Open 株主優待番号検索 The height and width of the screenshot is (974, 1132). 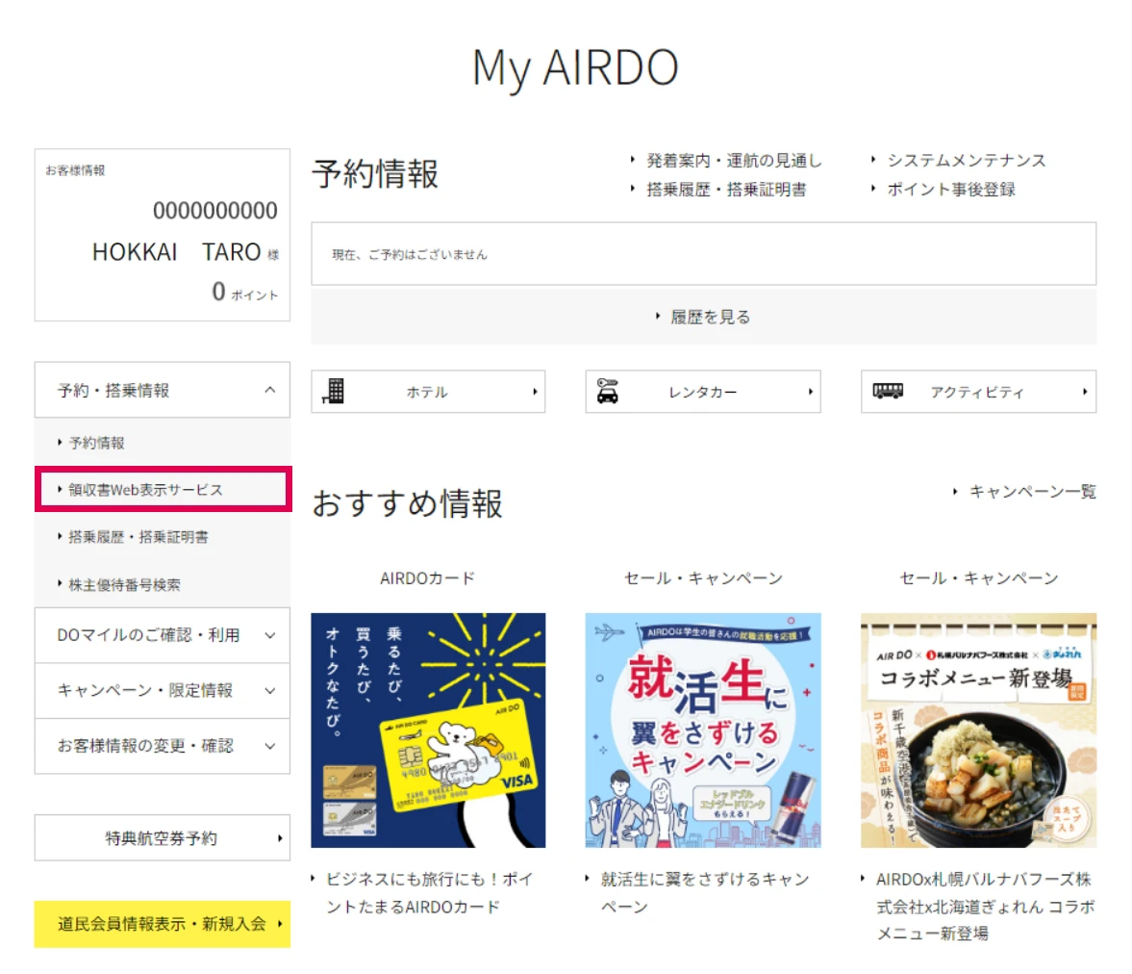(124, 584)
